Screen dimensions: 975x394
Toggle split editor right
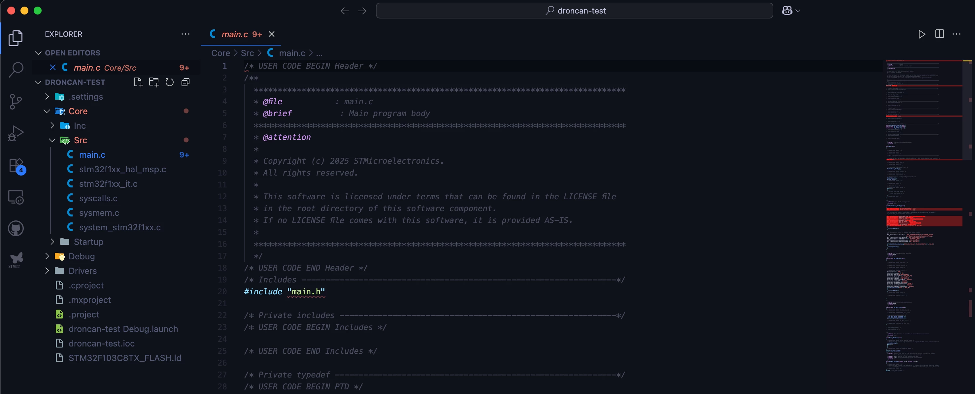pyautogui.click(x=939, y=34)
